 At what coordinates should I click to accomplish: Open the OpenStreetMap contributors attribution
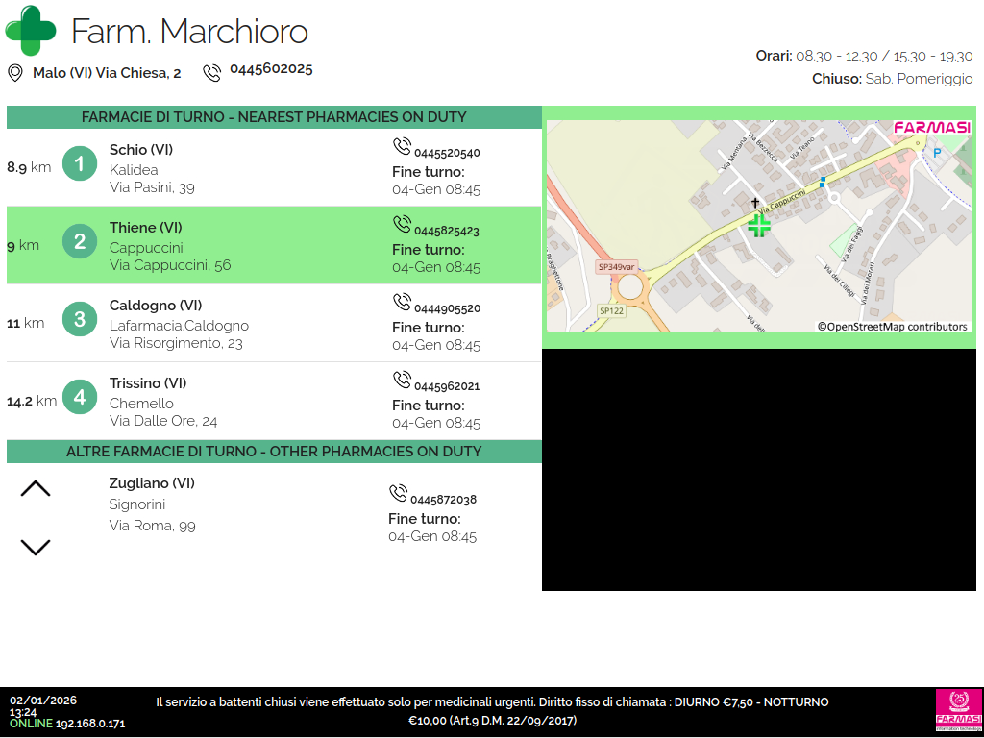click(x=893, y=327)
